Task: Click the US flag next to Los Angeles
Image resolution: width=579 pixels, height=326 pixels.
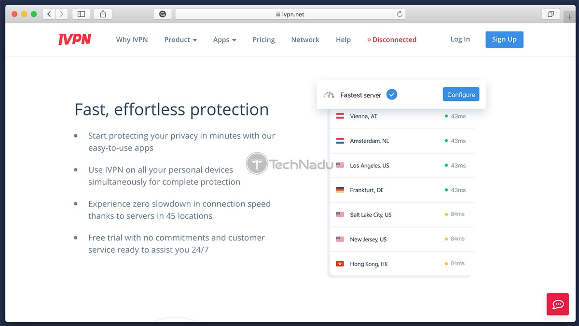Action: (340, 165)
